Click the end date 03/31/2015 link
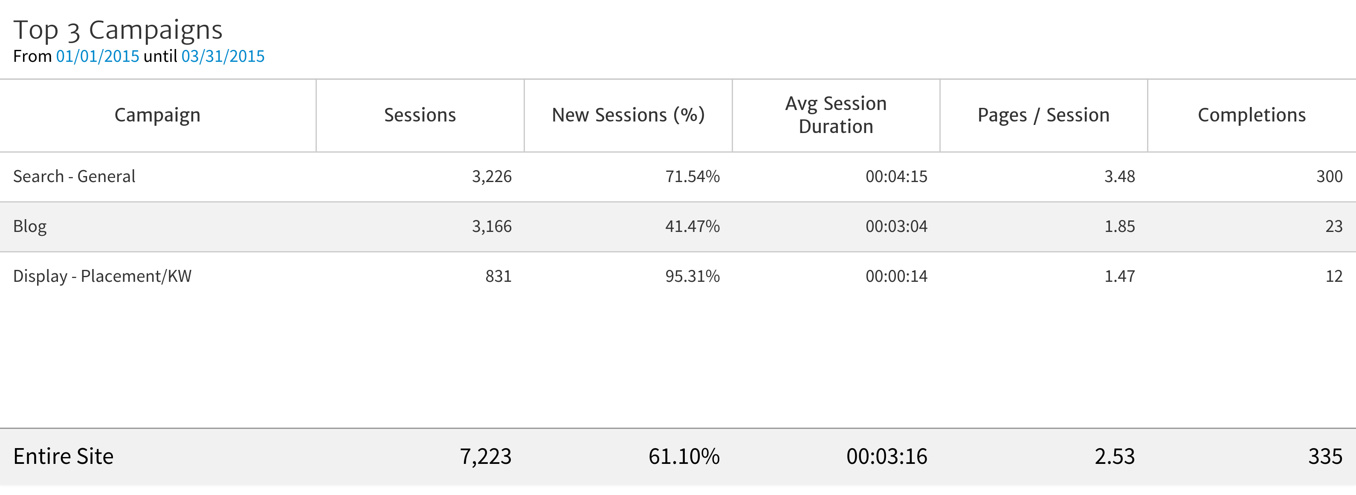Screen dimensions: 1356x495 pos(223,56)
